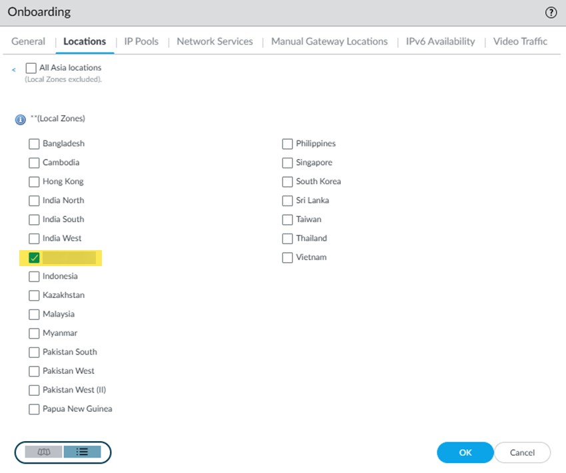Enable the Bangladesh location checkbox
The width and height of the screenshot is (566, 473).
[x=34, y=144]
